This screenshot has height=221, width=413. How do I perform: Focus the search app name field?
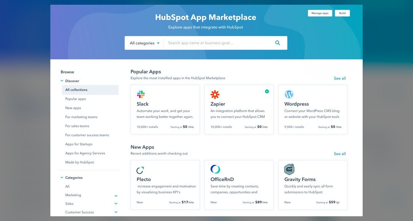pos(219,43)
